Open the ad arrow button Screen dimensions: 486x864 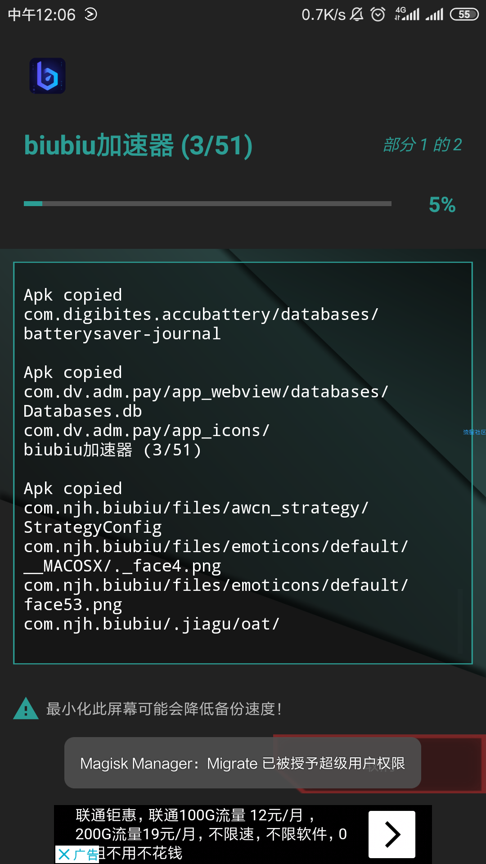pos(392,834)
